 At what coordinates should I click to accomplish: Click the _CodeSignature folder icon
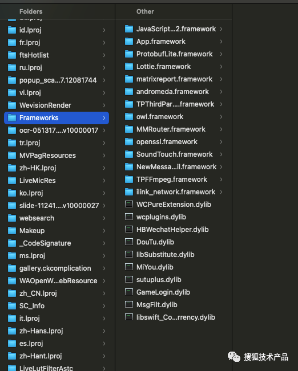coord(12,243)
